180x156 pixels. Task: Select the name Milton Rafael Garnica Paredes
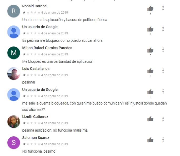(47, 48)
